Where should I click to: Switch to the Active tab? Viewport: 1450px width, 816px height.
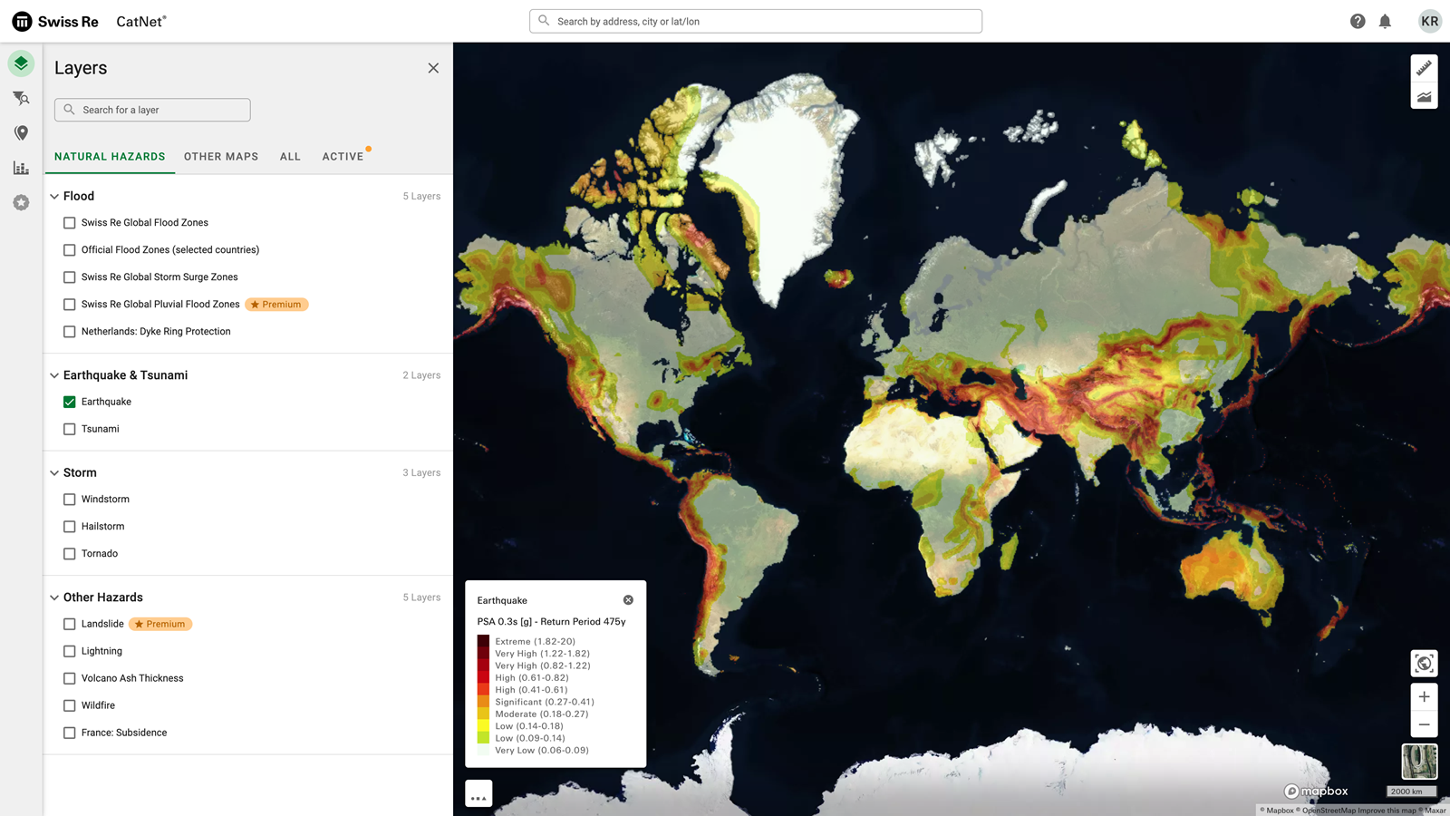tap(343, 157)
